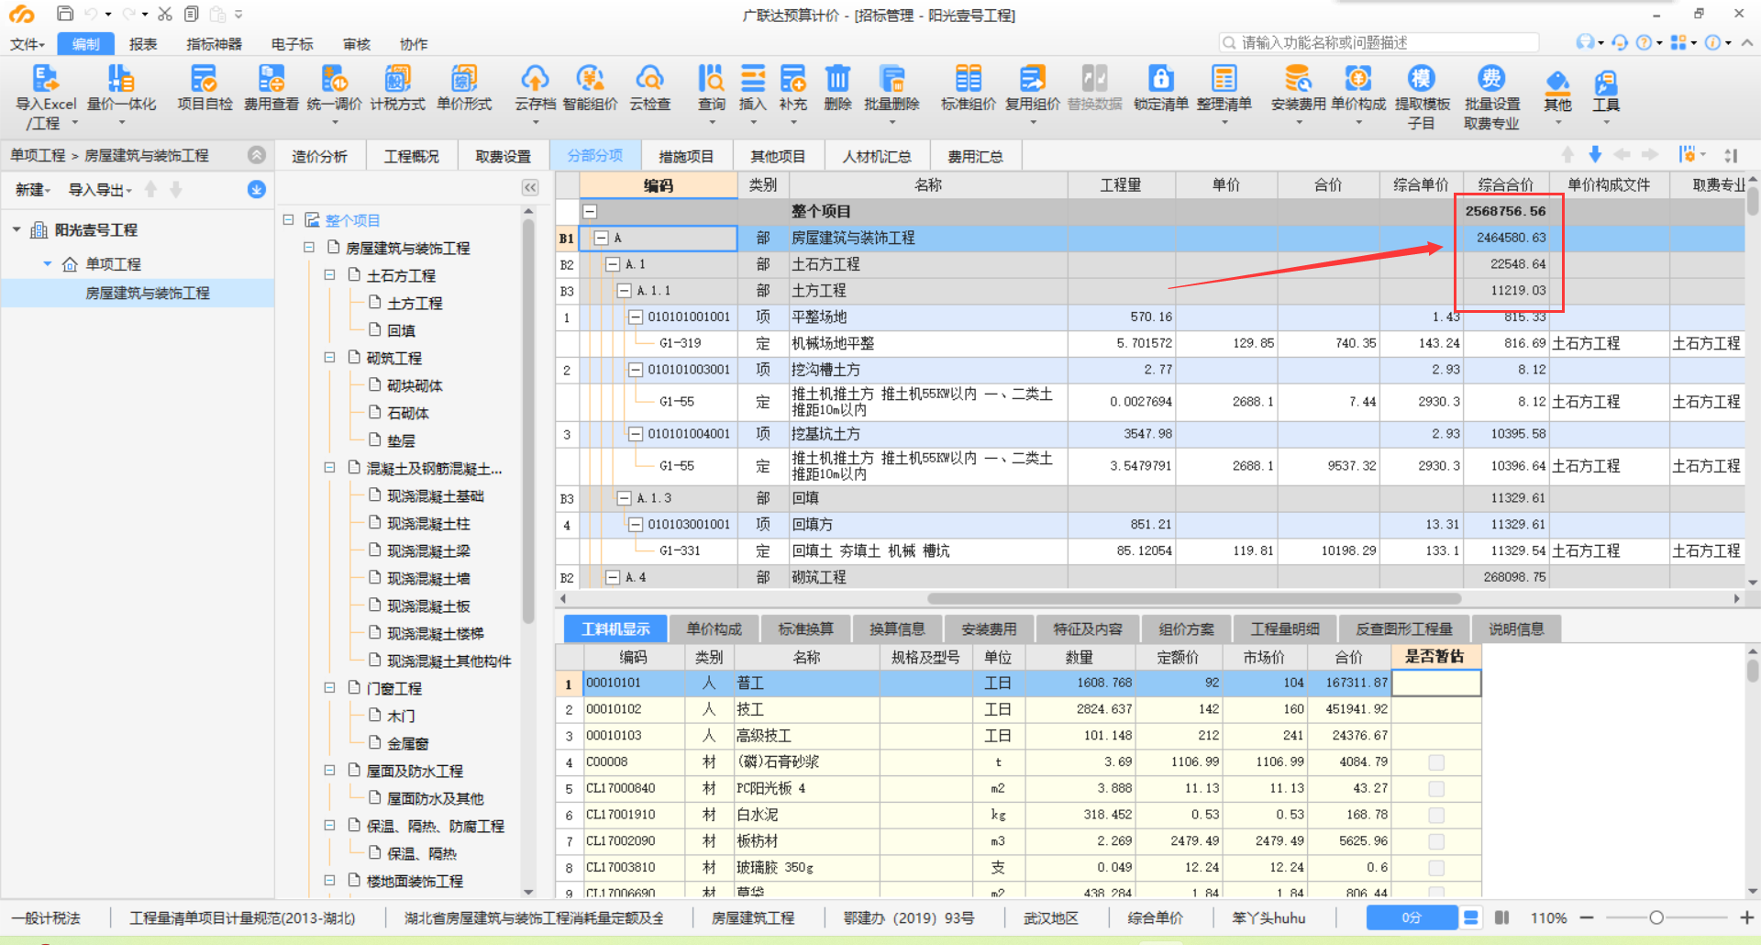Toggle 是否暂估 checkbox for PC阳光板 4
This screenshot has height=945, width=1761.
[x=1436, y=789]
